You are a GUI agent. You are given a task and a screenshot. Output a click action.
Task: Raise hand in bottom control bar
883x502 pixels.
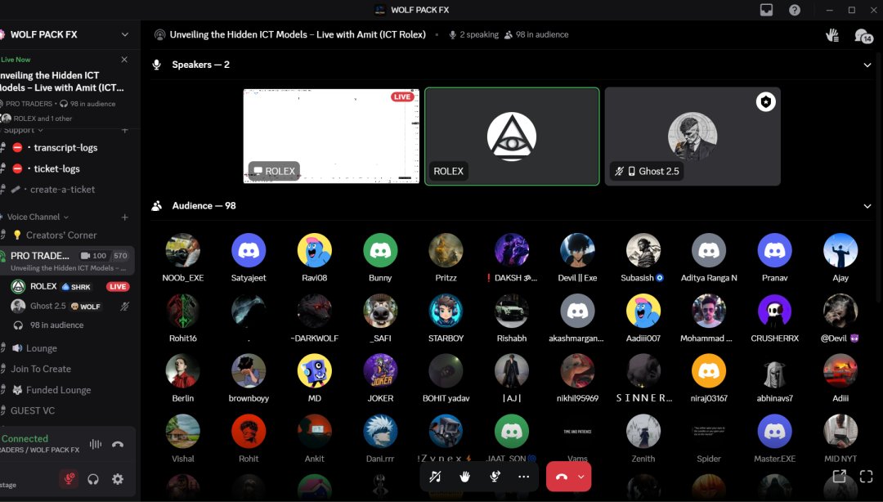pos(464,477)
